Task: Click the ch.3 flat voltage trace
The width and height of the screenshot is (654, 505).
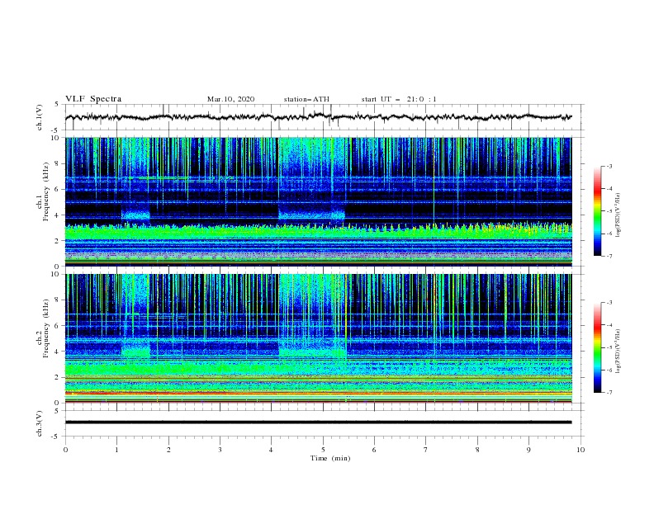Action: [318, 422]
